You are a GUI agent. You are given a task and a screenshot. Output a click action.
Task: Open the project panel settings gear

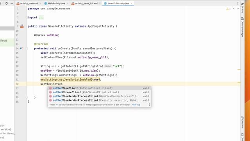pyautogui.click(x=7, y=4)
